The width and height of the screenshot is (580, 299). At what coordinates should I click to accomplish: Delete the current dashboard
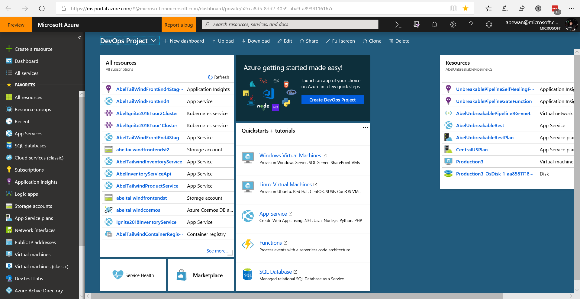click(399, 41)
